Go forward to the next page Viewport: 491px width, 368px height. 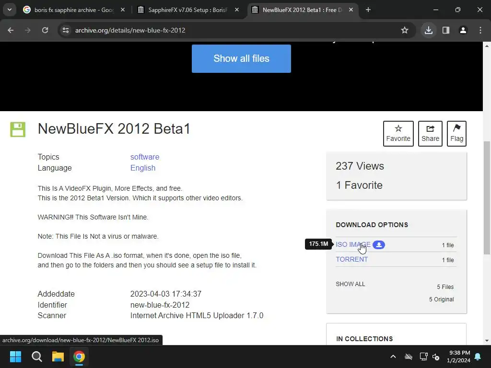[x=27, y=30]
